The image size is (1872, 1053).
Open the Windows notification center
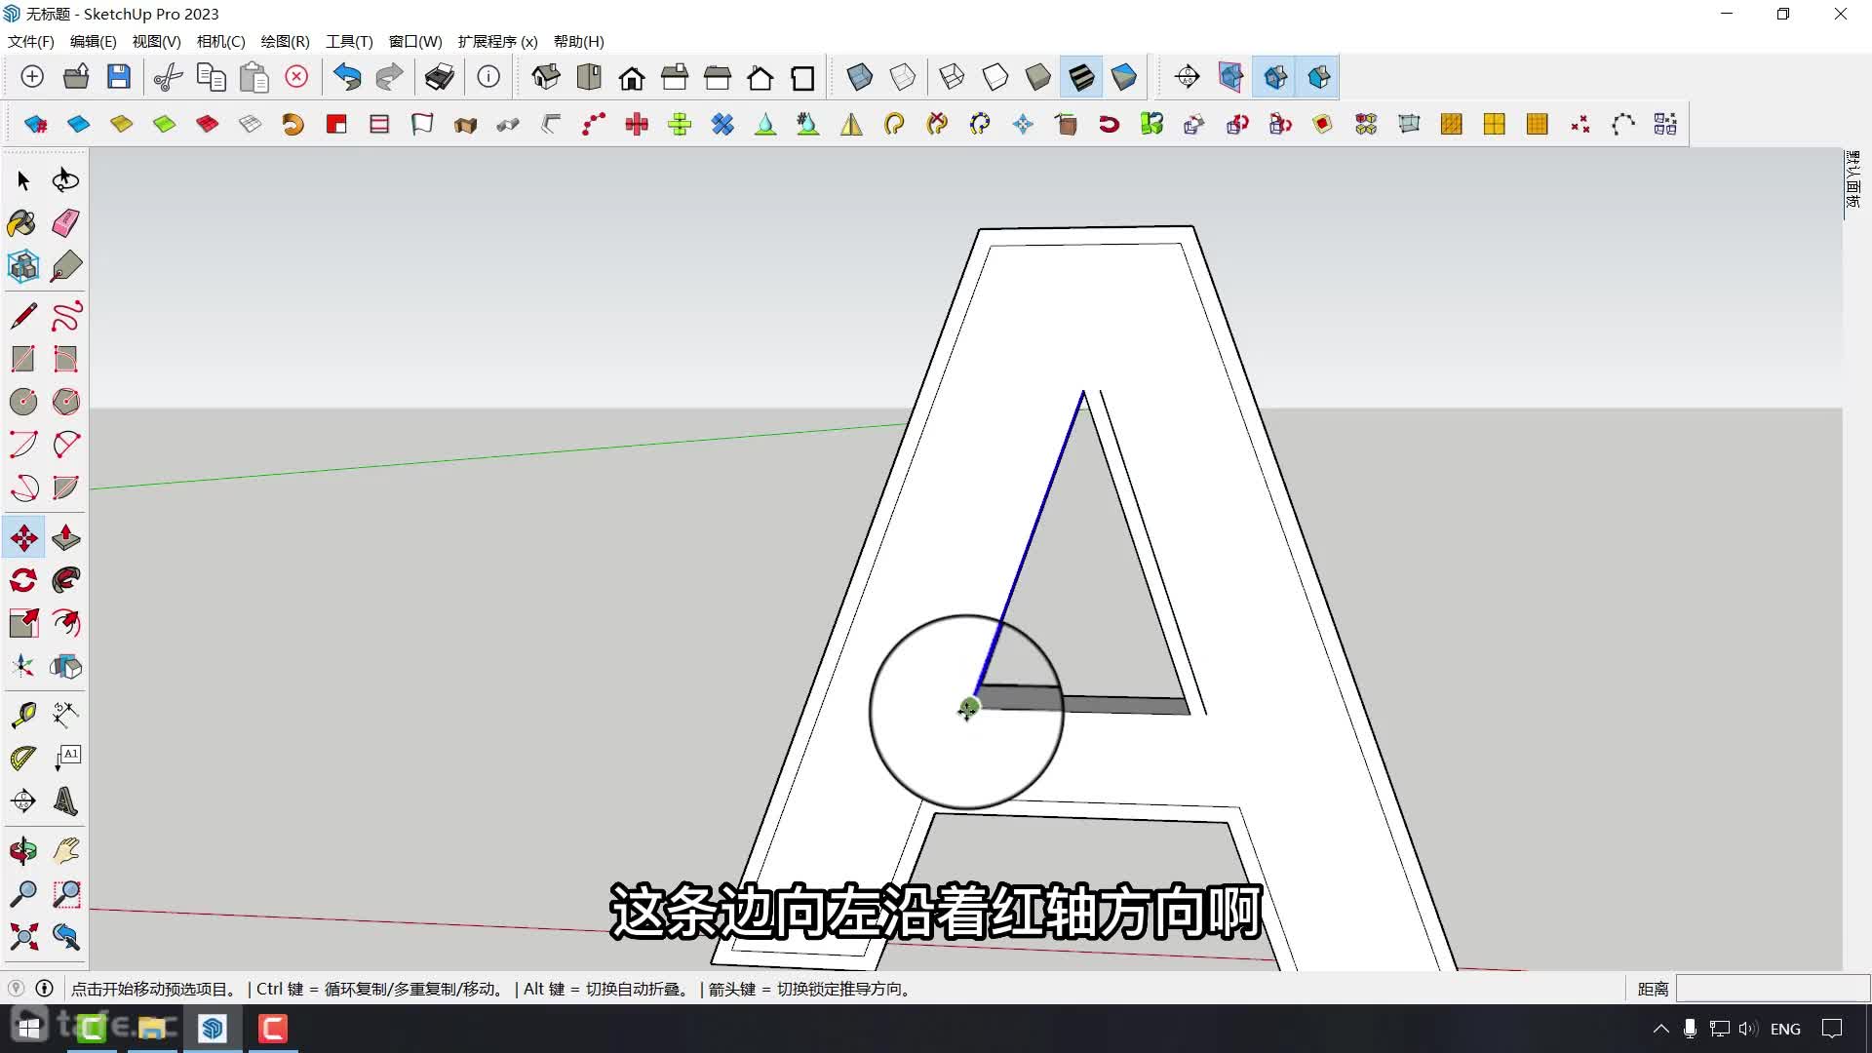[x=1833, y=1029]
